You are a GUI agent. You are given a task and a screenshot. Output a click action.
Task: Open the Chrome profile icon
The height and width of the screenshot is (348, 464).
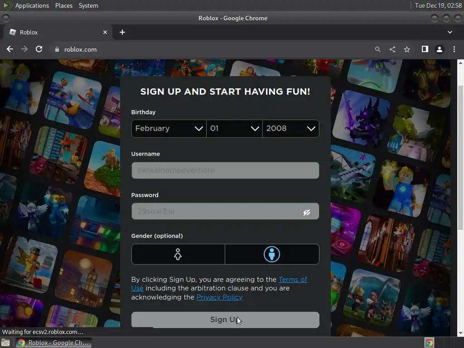click(440, 49)
